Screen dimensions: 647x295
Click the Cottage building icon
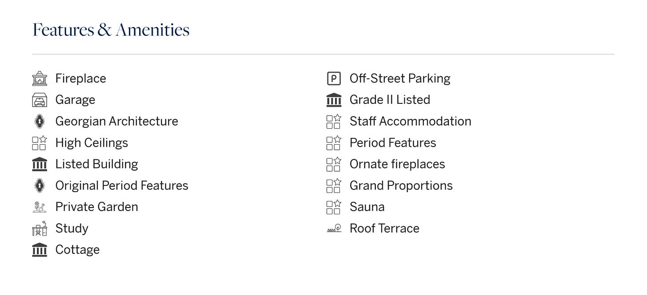click(40, 250)
